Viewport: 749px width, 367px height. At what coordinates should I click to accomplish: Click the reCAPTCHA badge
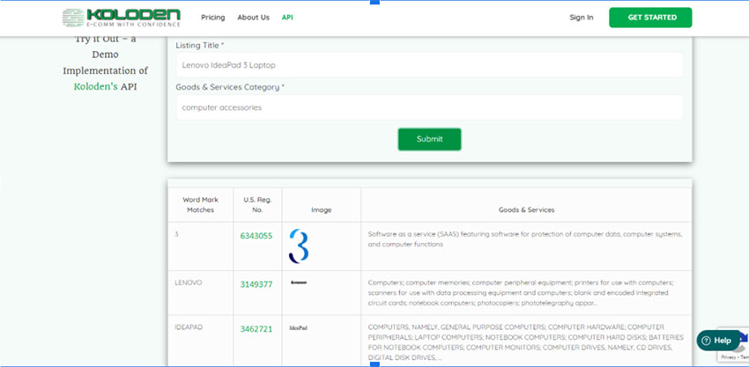click(735, 345)
